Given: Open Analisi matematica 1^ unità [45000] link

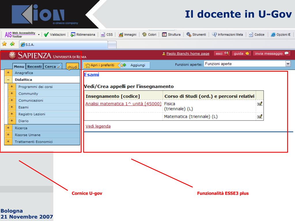Looking at the screenshot, I should [x=123, y=104].
